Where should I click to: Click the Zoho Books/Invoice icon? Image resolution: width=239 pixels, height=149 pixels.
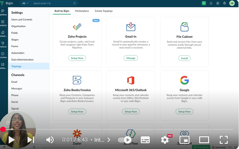(x=77, y=80)
